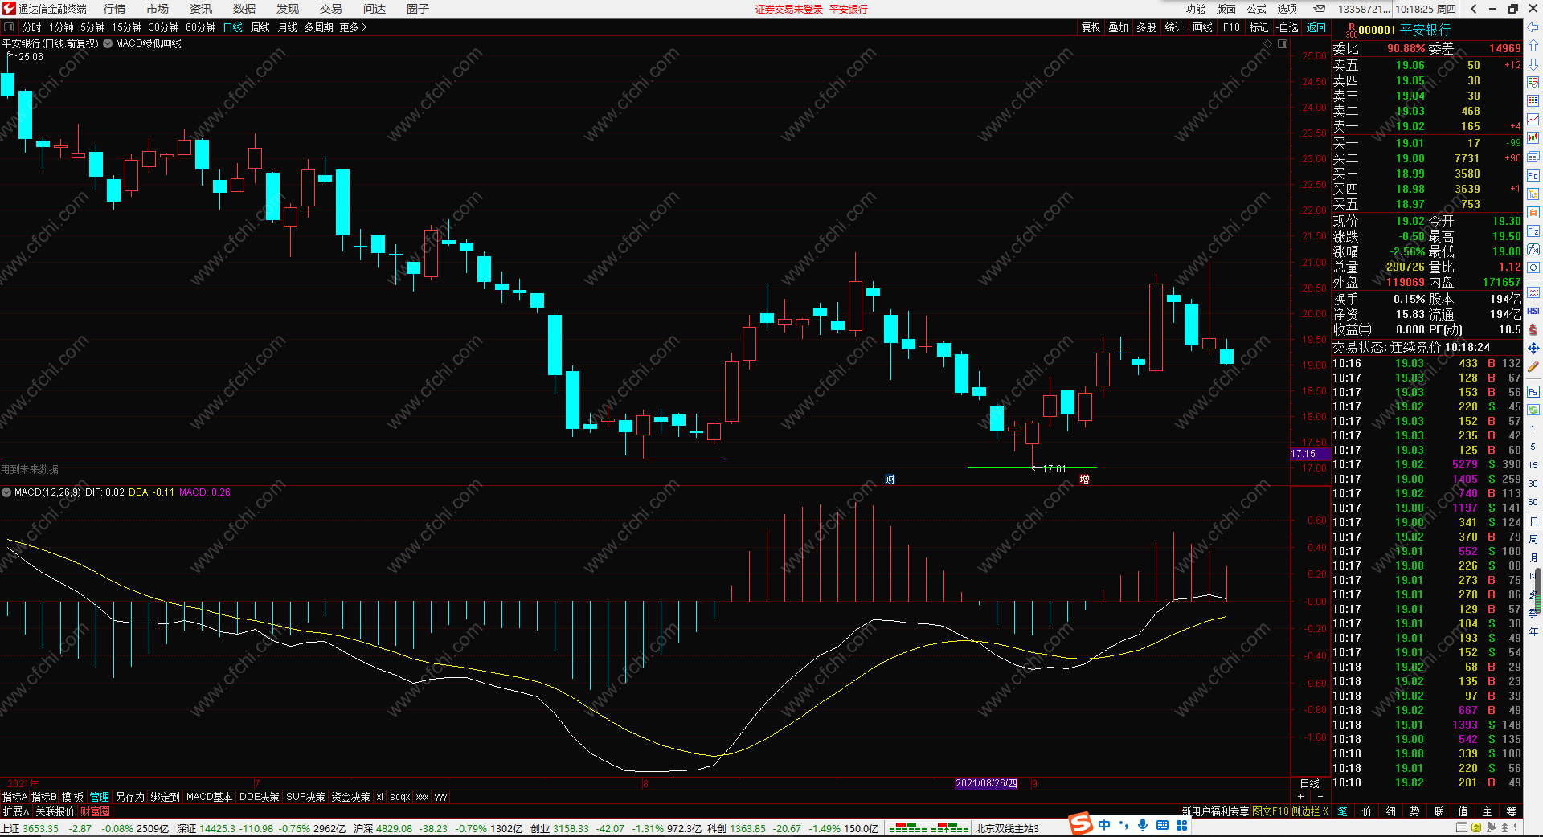
Task: Click the red S icon in right sidebar
Action: (x=1533, y=330)
